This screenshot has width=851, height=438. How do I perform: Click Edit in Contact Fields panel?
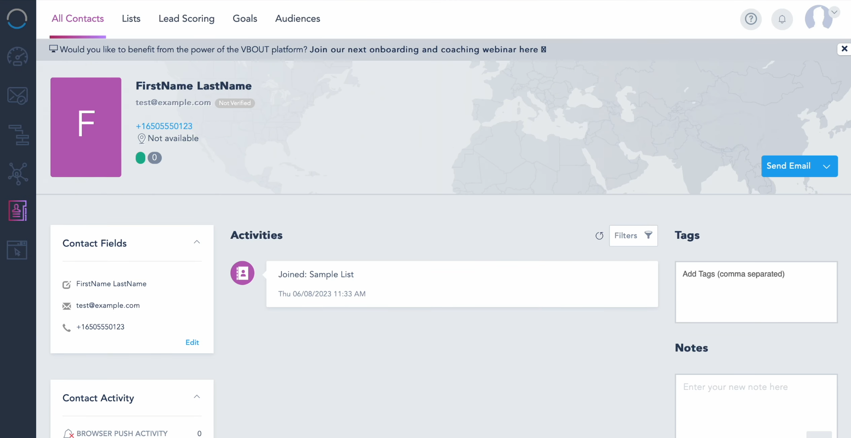(x=192, y=343)
